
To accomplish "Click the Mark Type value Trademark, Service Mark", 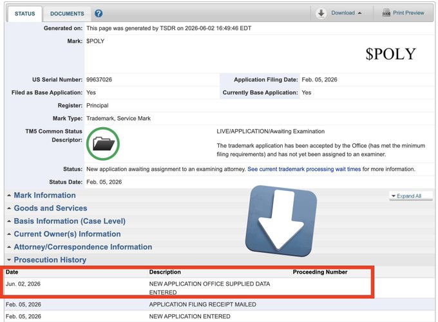I will 119,118.
